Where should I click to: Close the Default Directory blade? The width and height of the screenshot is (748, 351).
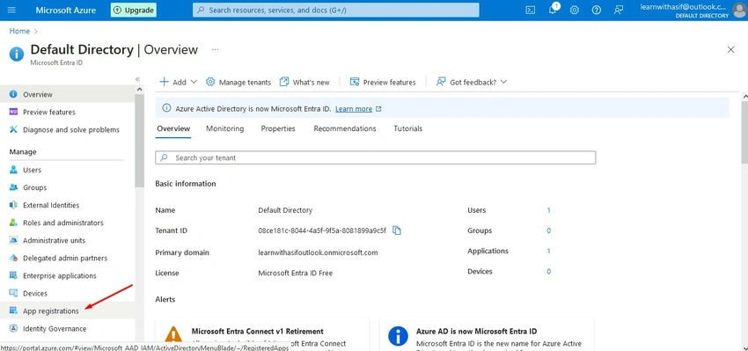click(730, 49)
